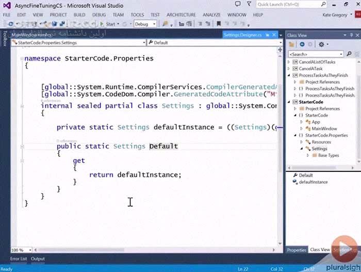Open the Output tab

[38, 259]
